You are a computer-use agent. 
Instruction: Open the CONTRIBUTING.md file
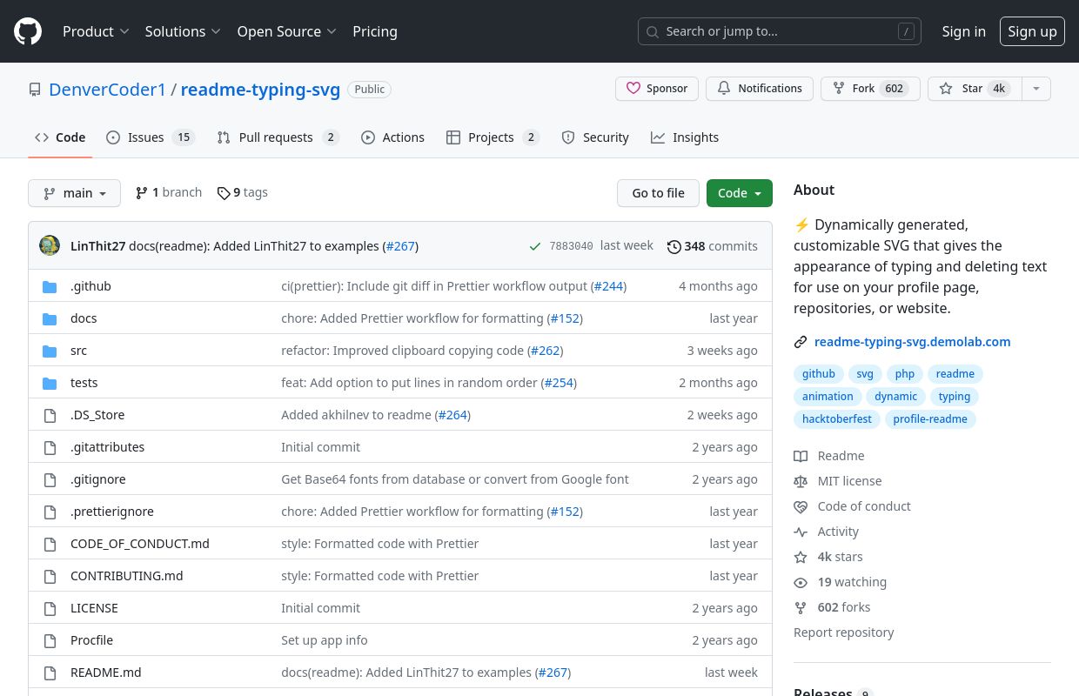pyautogui.click(x=127, y=576)
